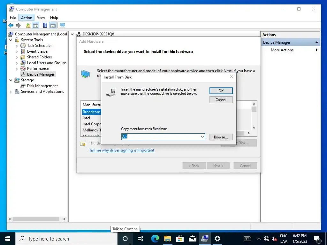Click OK in Install From Disk dialog

click(x=221, y=91)
